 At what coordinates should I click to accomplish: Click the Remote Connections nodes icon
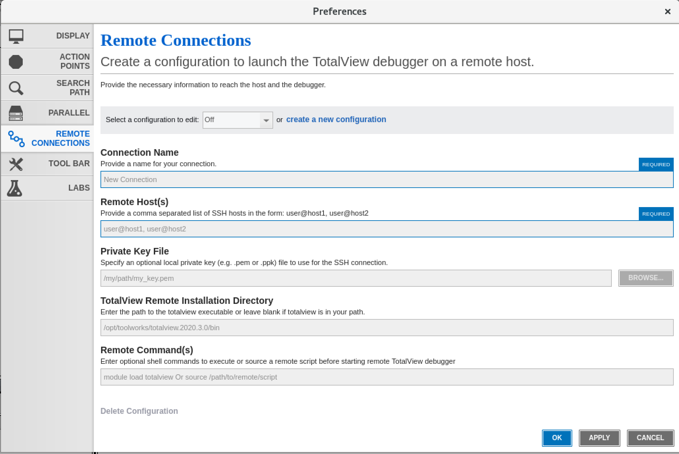click(16, 139)
